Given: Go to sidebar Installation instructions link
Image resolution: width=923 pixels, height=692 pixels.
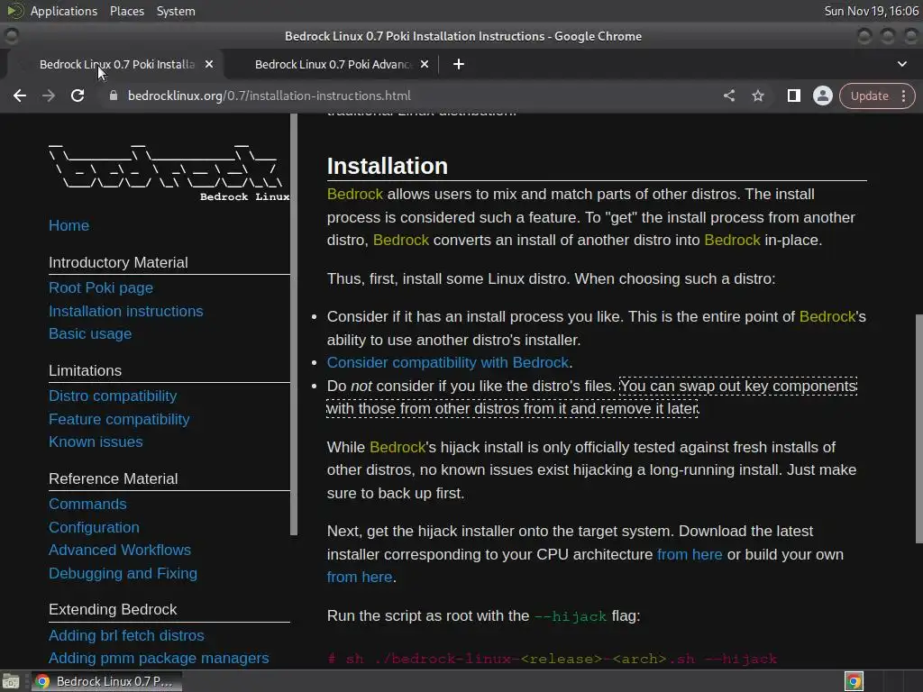Looking at the screenshot, I should (126, 311).
